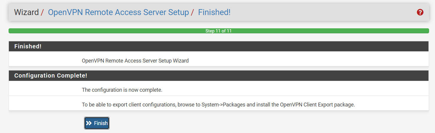The image size is (435, 133).
Task: Click the slash separator after Wizard
Action: [42, 12]
